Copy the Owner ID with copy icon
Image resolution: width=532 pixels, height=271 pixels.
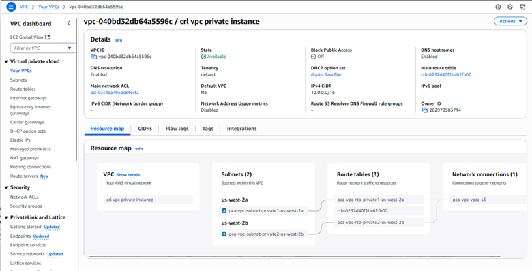click(x=424, y=110)
